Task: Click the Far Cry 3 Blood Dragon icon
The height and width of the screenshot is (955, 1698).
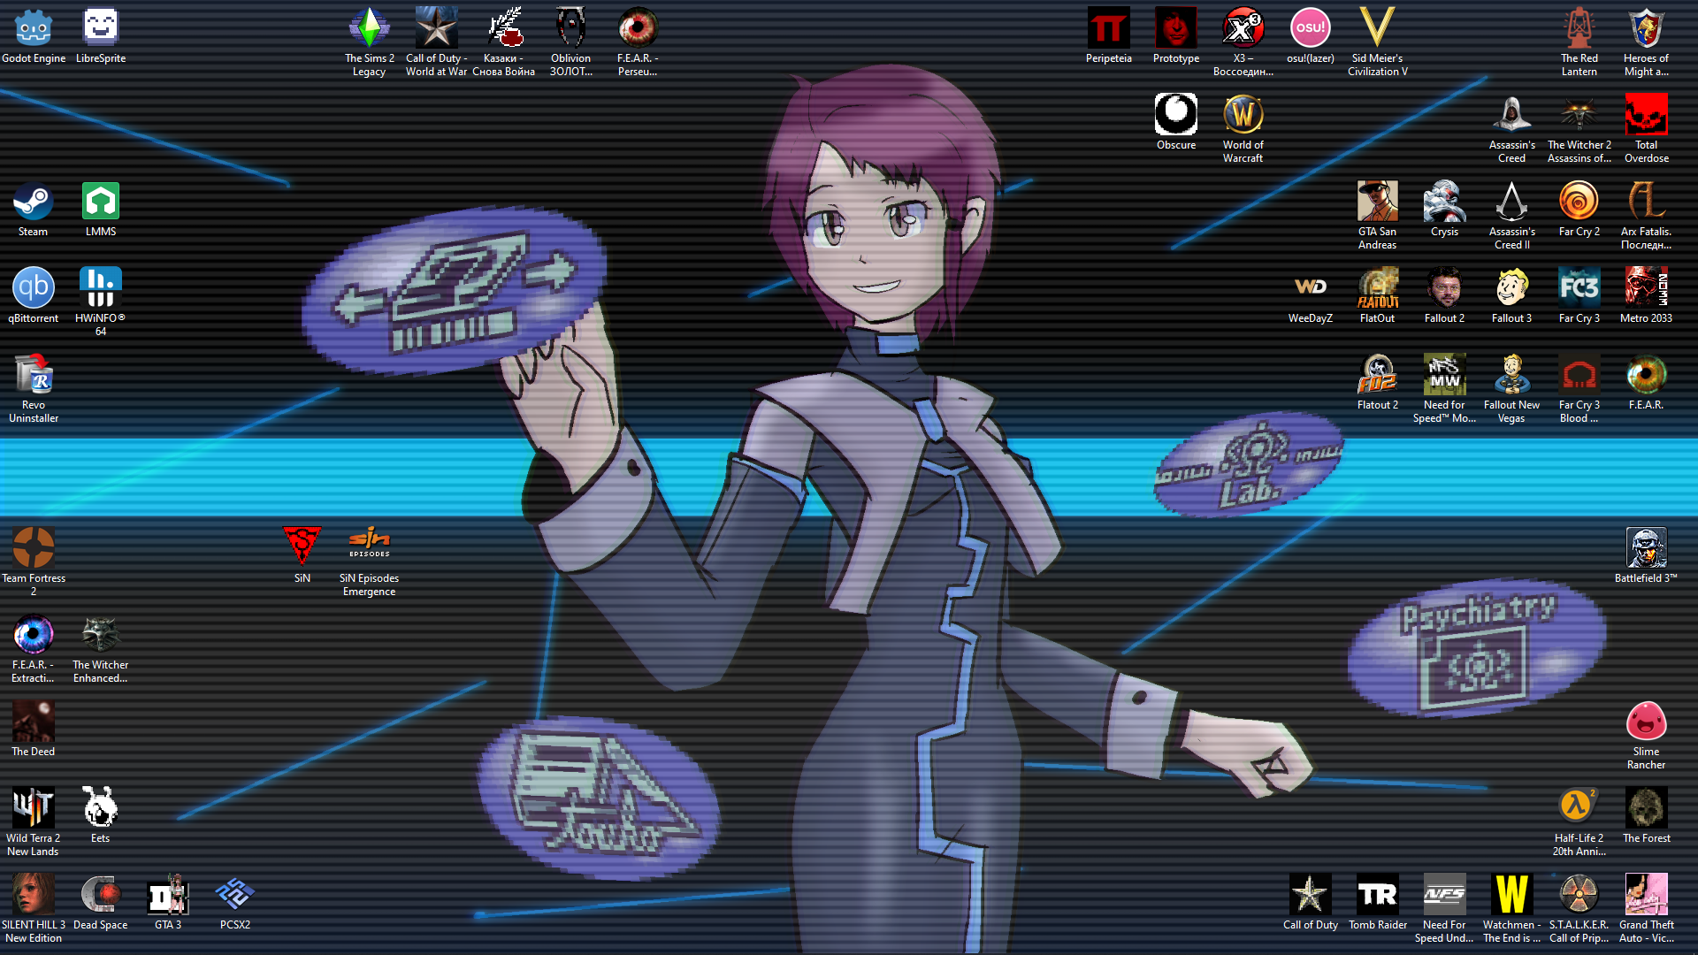Action: tap(1579, 388)
